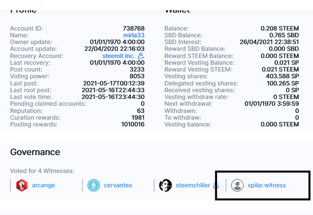The image size is (313, 215).
Task: Click the verified-user icon beside steemit inc.
Action: (x=141, y=56)
